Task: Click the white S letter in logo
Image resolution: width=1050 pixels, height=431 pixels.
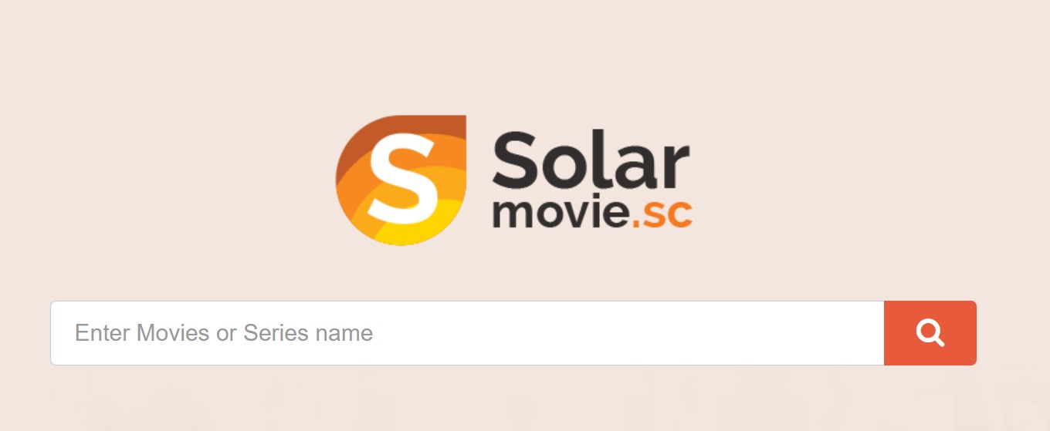Action: (398, 178)
